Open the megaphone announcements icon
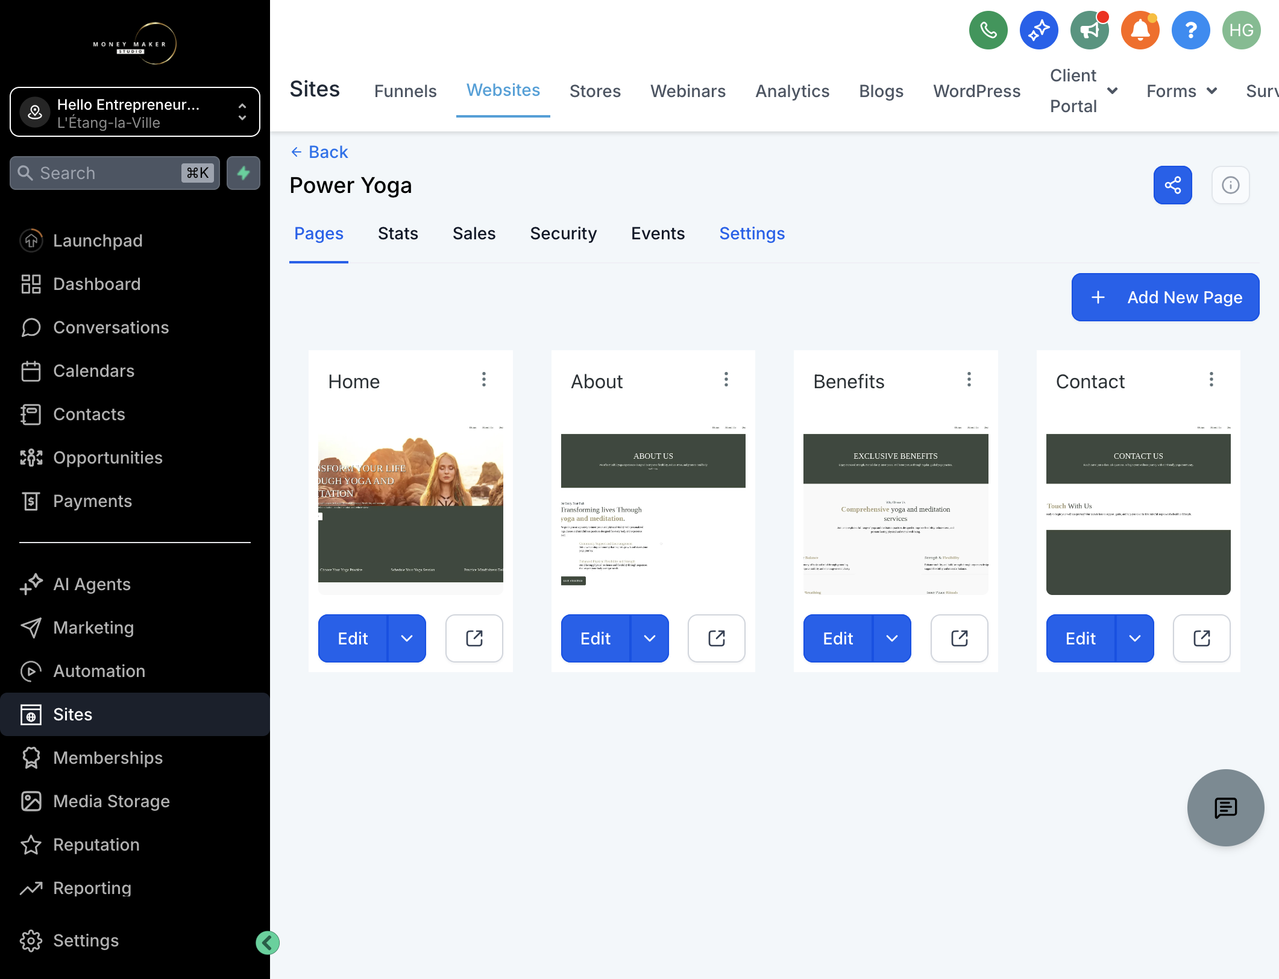1279x979 pixels. coord(1089,30)
